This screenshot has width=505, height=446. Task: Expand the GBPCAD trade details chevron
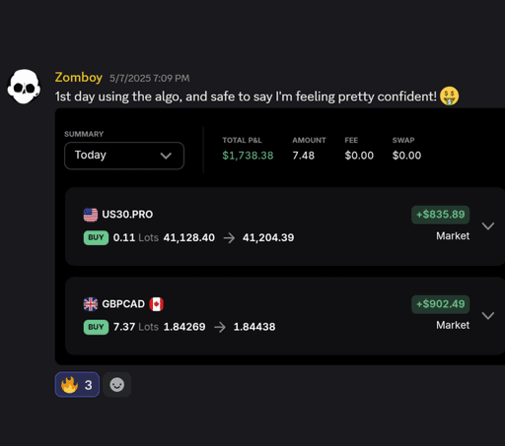click(488, 315)
